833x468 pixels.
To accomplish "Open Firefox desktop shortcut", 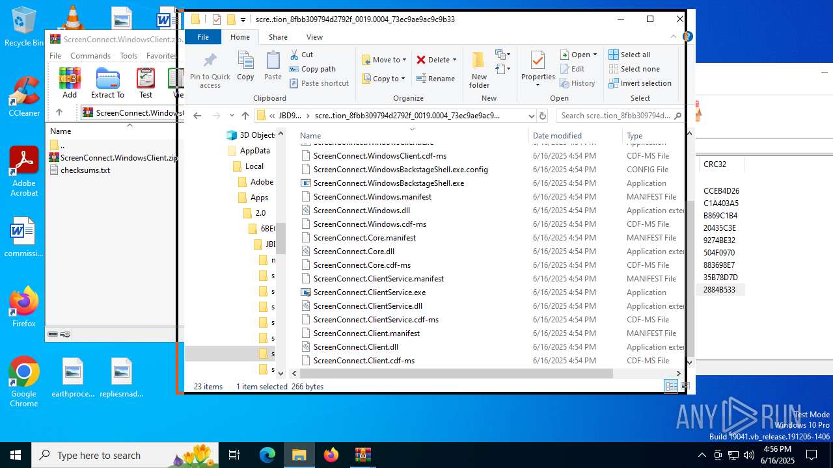I will (23, 307).
